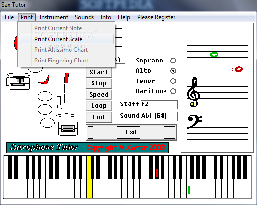The height and width of the screenshot is (205, 257).
Task: Click the bottom white key of the vertical stack
Action: [x=66, y=99]
